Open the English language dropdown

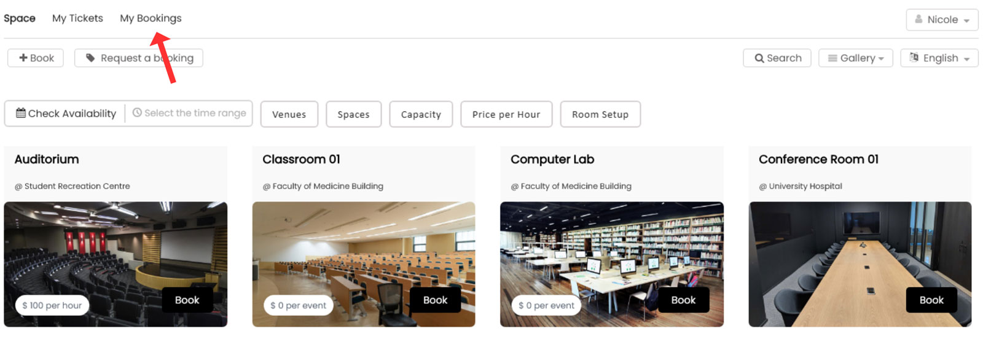click(939, 58)
